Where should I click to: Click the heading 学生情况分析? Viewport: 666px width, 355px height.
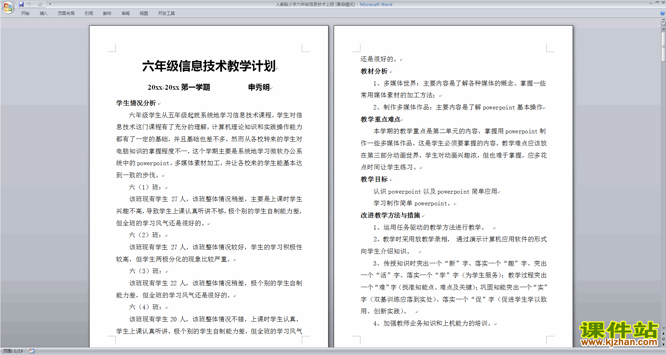(x=136, y=103)
